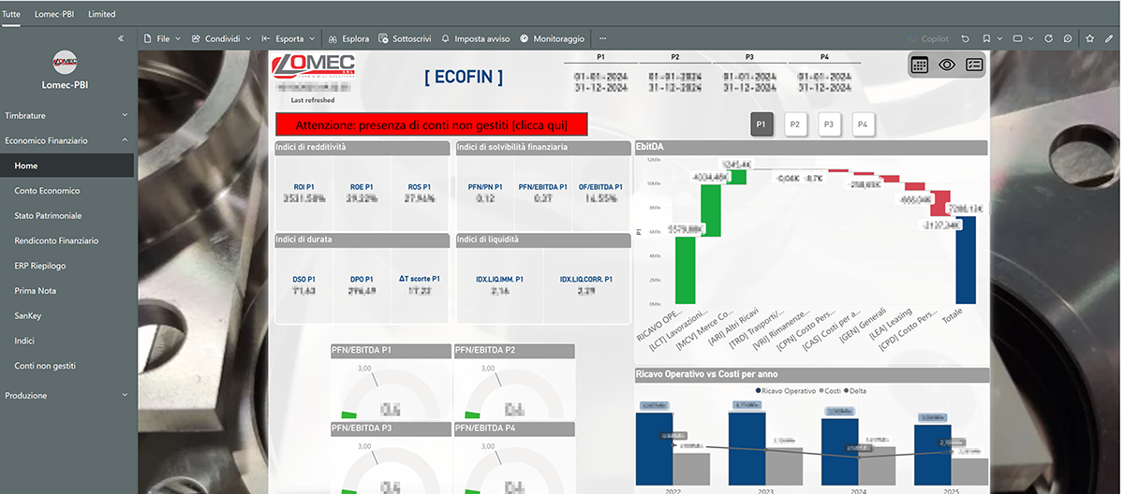This screenshot has width=1124, height=494.
Task: Expand the Esporta dropdown
Action: click(x=288, y=38)
